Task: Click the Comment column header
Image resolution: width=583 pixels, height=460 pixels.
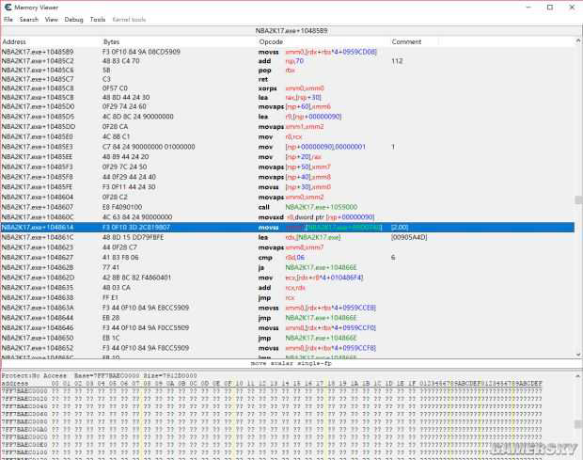Action: [406, 41]
